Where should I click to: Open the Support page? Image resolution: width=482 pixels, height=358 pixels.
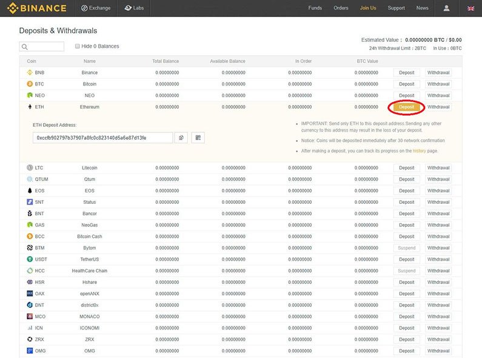397,8
